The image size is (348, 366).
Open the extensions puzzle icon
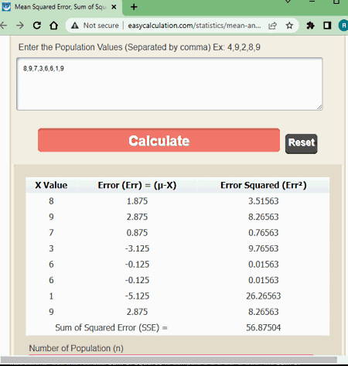pyautogui.click(x=311, y=26)
